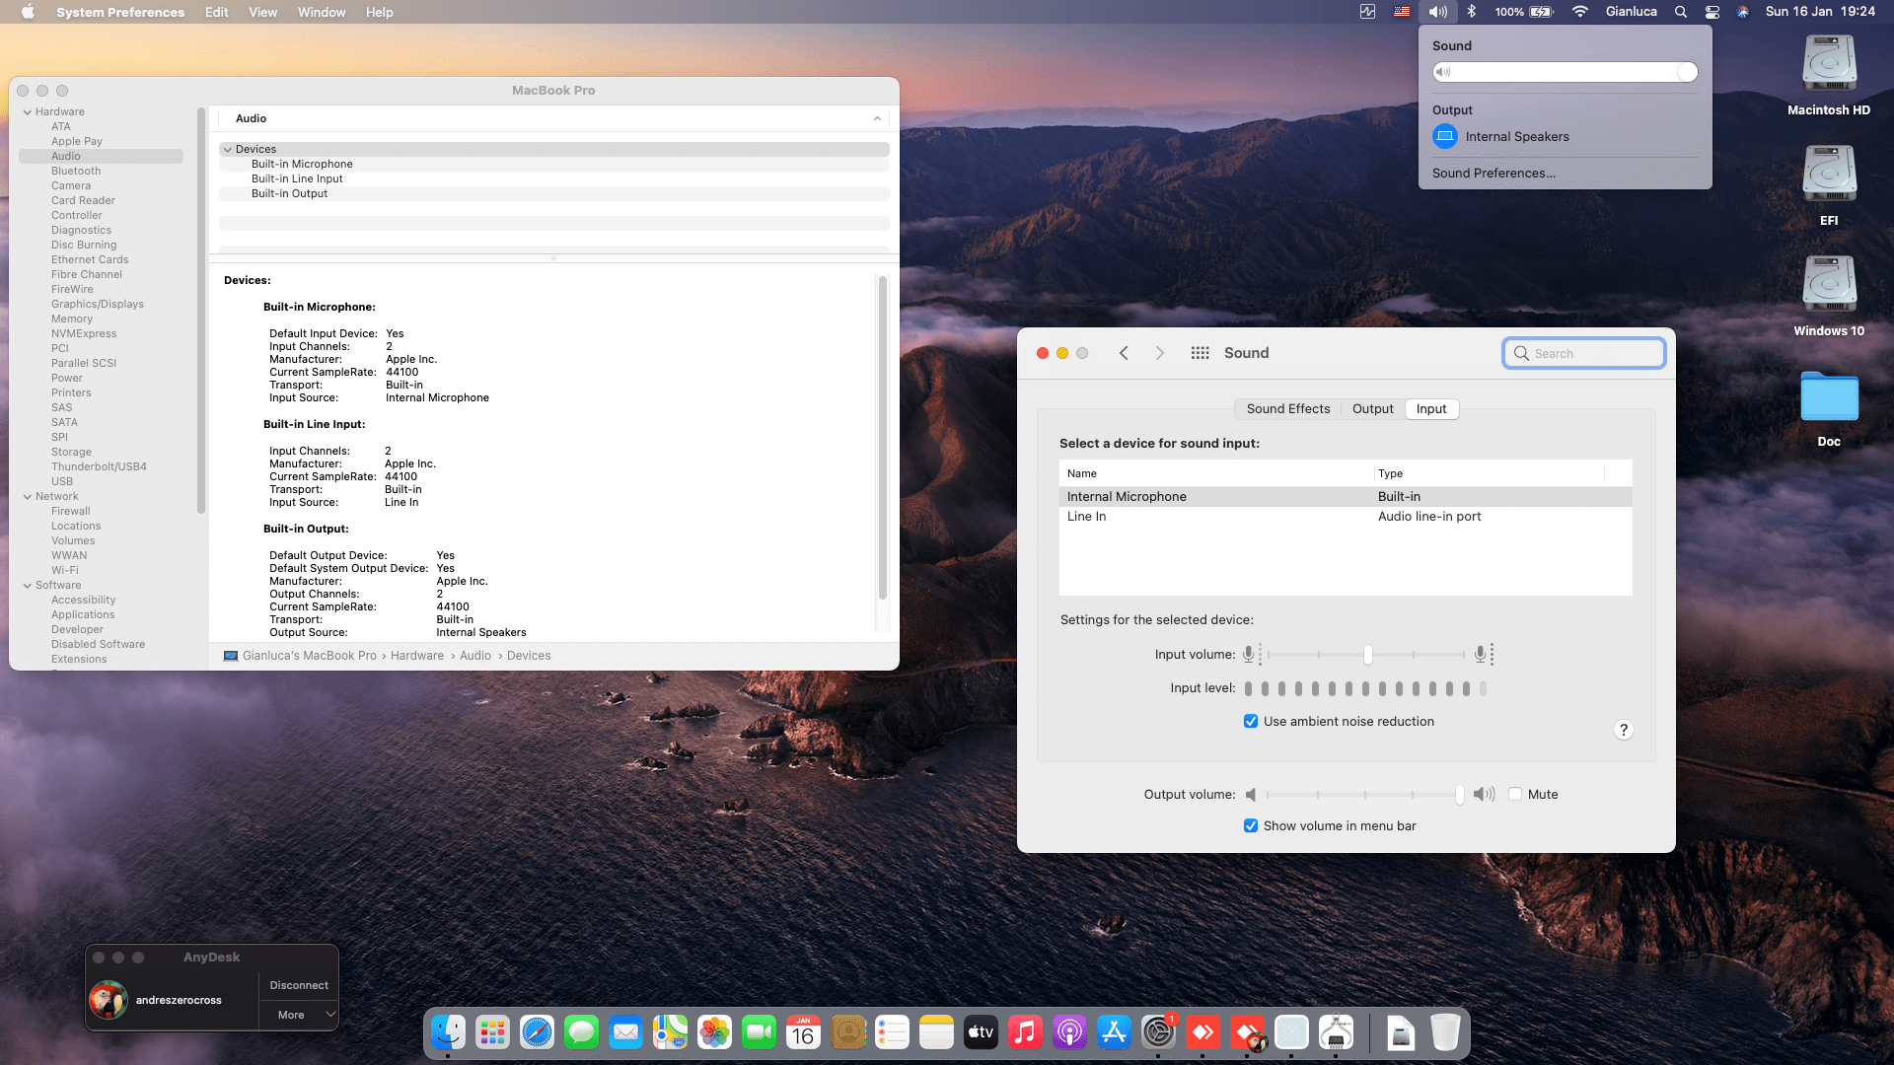Collapse the Devices disclosure triangle
The height and width of the screenshot is (1065, 1894).
click(x=228, y=149)
